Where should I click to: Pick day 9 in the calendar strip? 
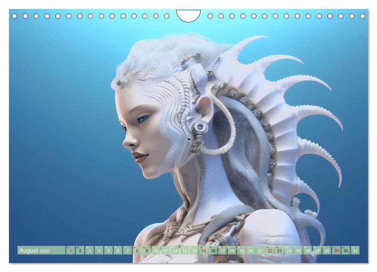(x=147, y=251)
